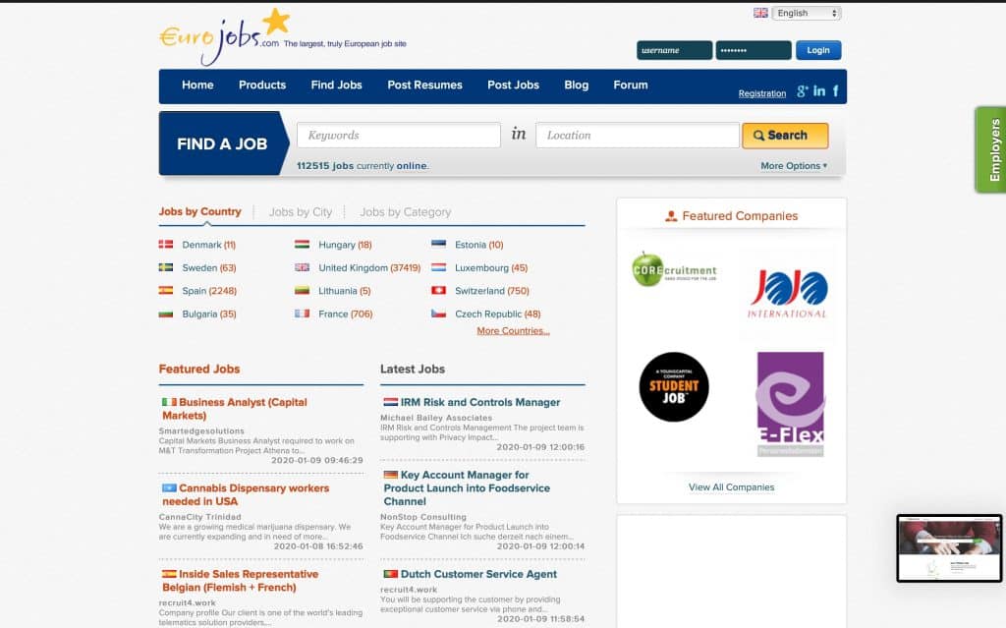Select the Switzerland flag icon
Viewport: 1006px width, 628px height.
click(x=440, y=291)
